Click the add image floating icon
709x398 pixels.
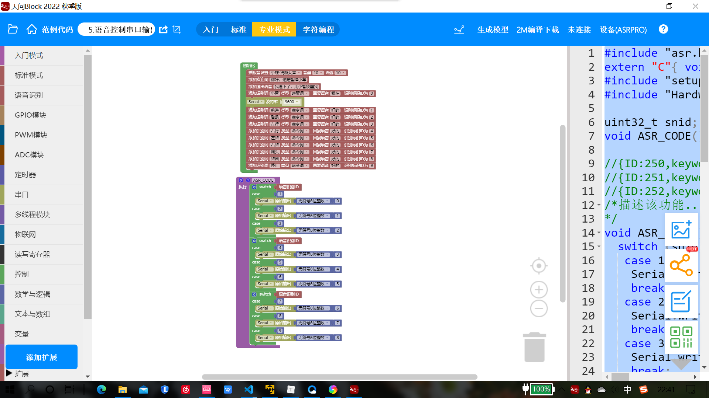point(681,230)
